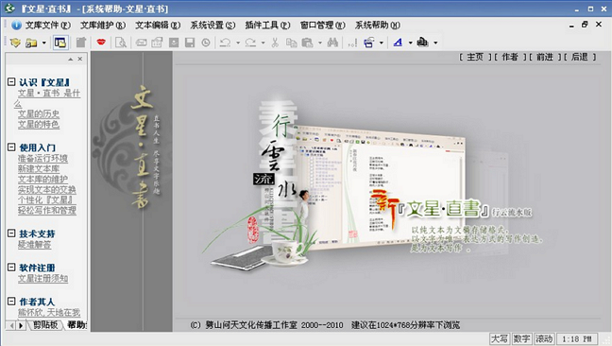The height and width of the screenshot is (346, 612).
Task: Click the floppy disk save icon
Action: click(x=190, y=43)
